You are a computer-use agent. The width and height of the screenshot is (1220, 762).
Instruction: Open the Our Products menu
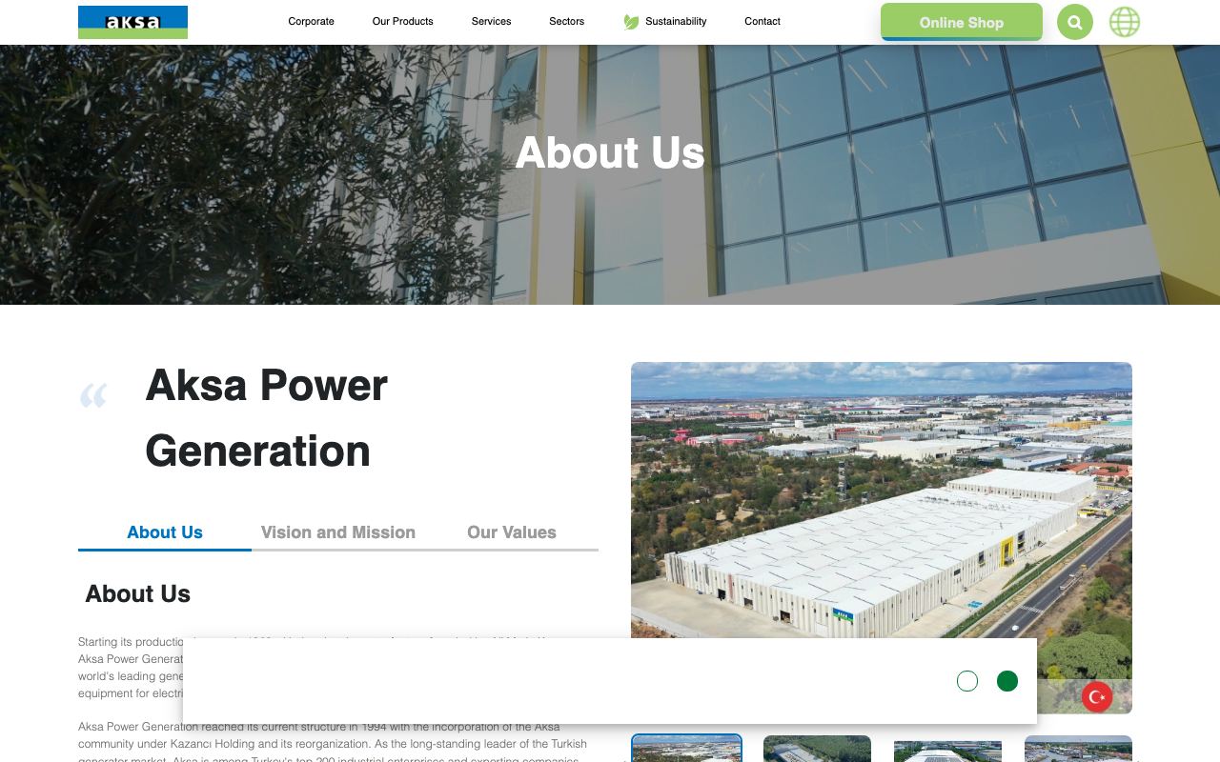(x=403, y=21)
